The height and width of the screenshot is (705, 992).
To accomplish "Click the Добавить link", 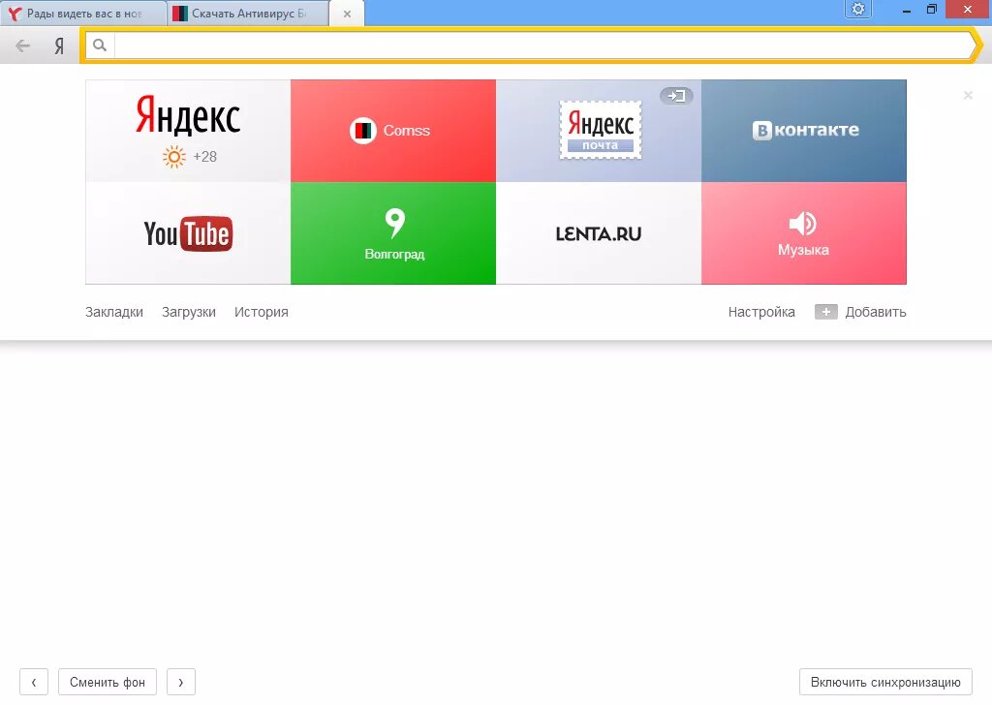I will 876,312.
